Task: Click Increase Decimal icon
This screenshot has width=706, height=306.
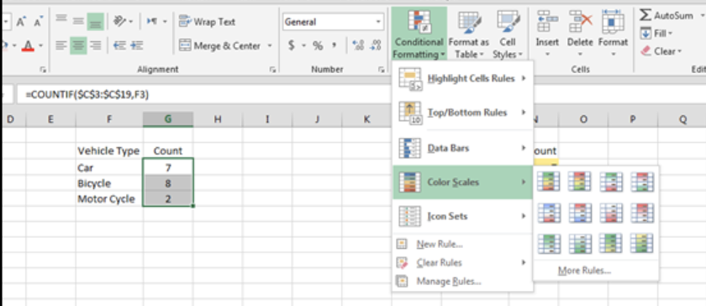Action: pos(359,45)
